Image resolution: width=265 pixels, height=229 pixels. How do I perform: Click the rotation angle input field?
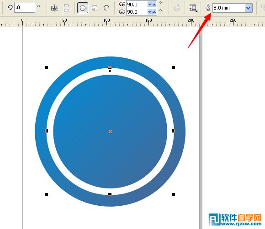click(25, 8)
